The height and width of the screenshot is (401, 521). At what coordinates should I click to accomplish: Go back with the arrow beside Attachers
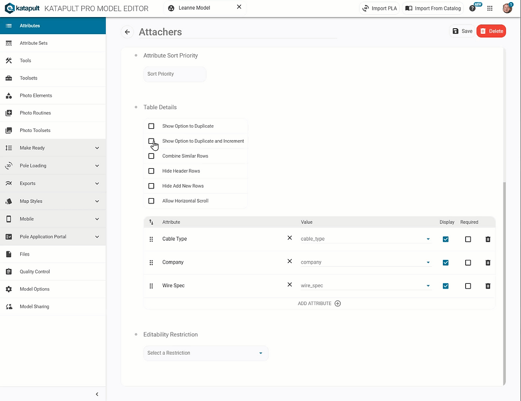127,32
